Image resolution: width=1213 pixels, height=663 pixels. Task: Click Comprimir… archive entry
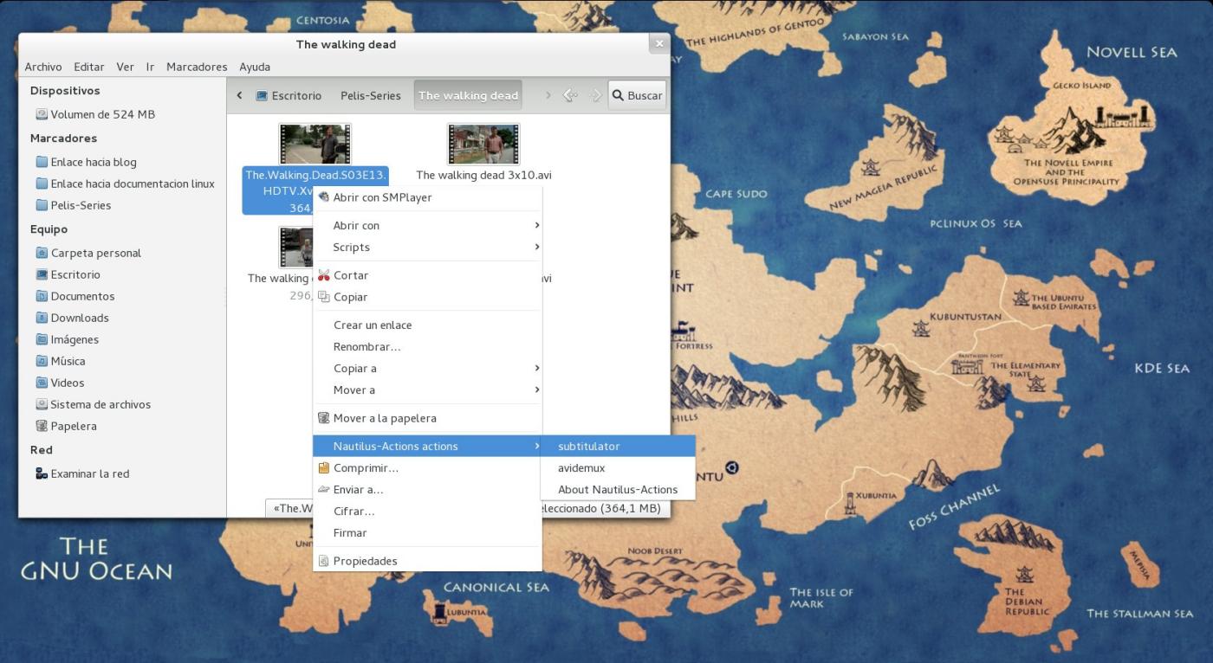pos(427,468)
